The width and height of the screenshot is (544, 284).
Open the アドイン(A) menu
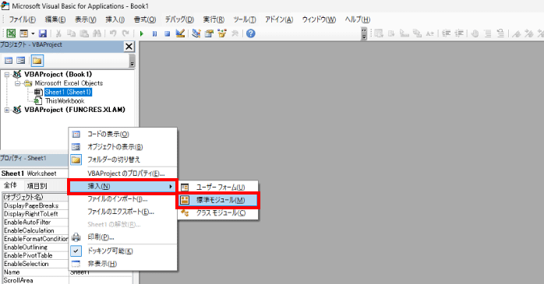pyautogui.click(x=279, y=19)
